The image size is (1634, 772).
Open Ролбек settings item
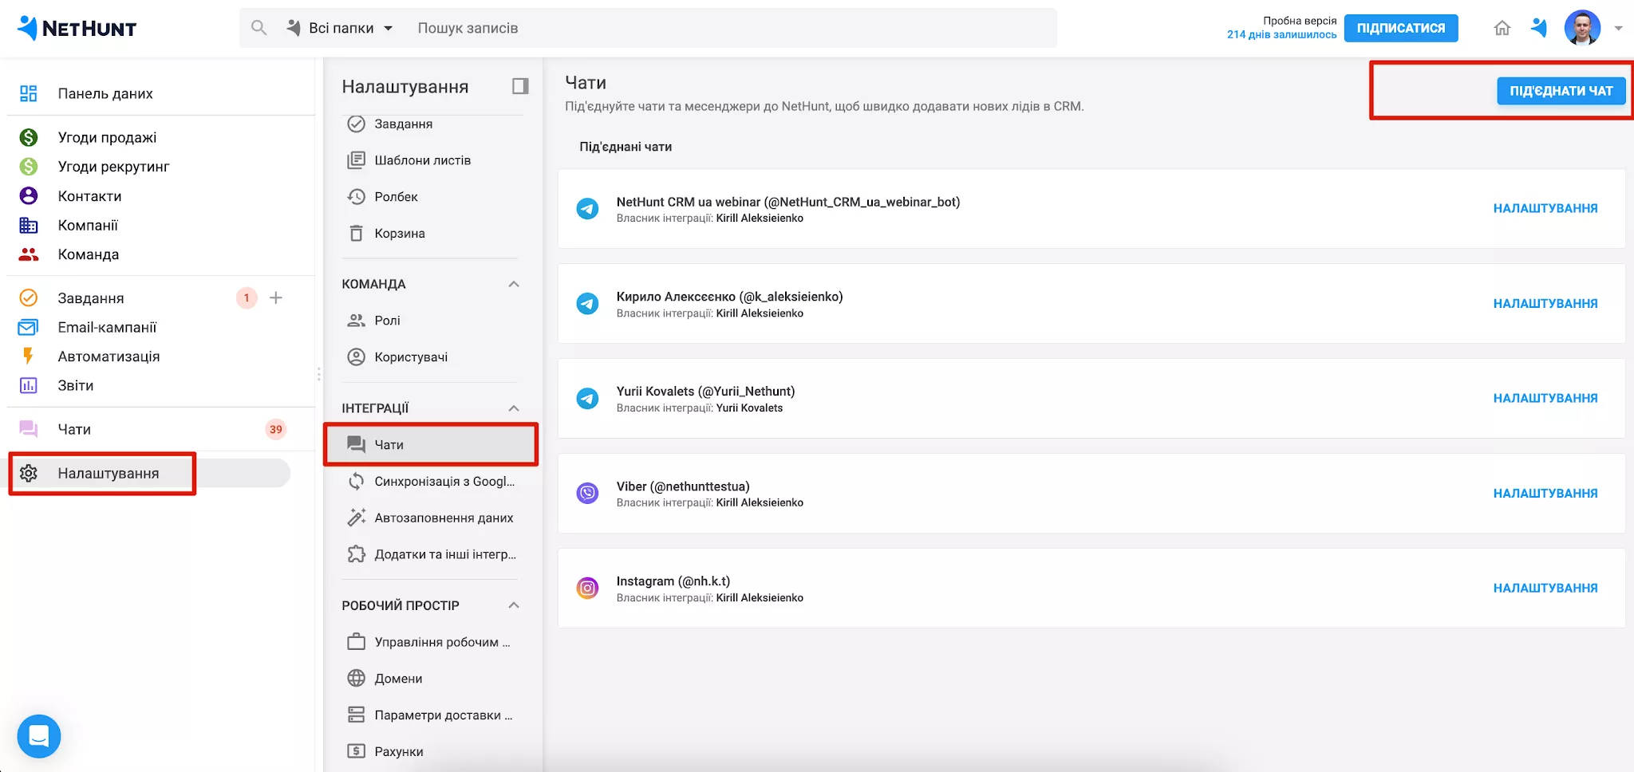point(396,197)
